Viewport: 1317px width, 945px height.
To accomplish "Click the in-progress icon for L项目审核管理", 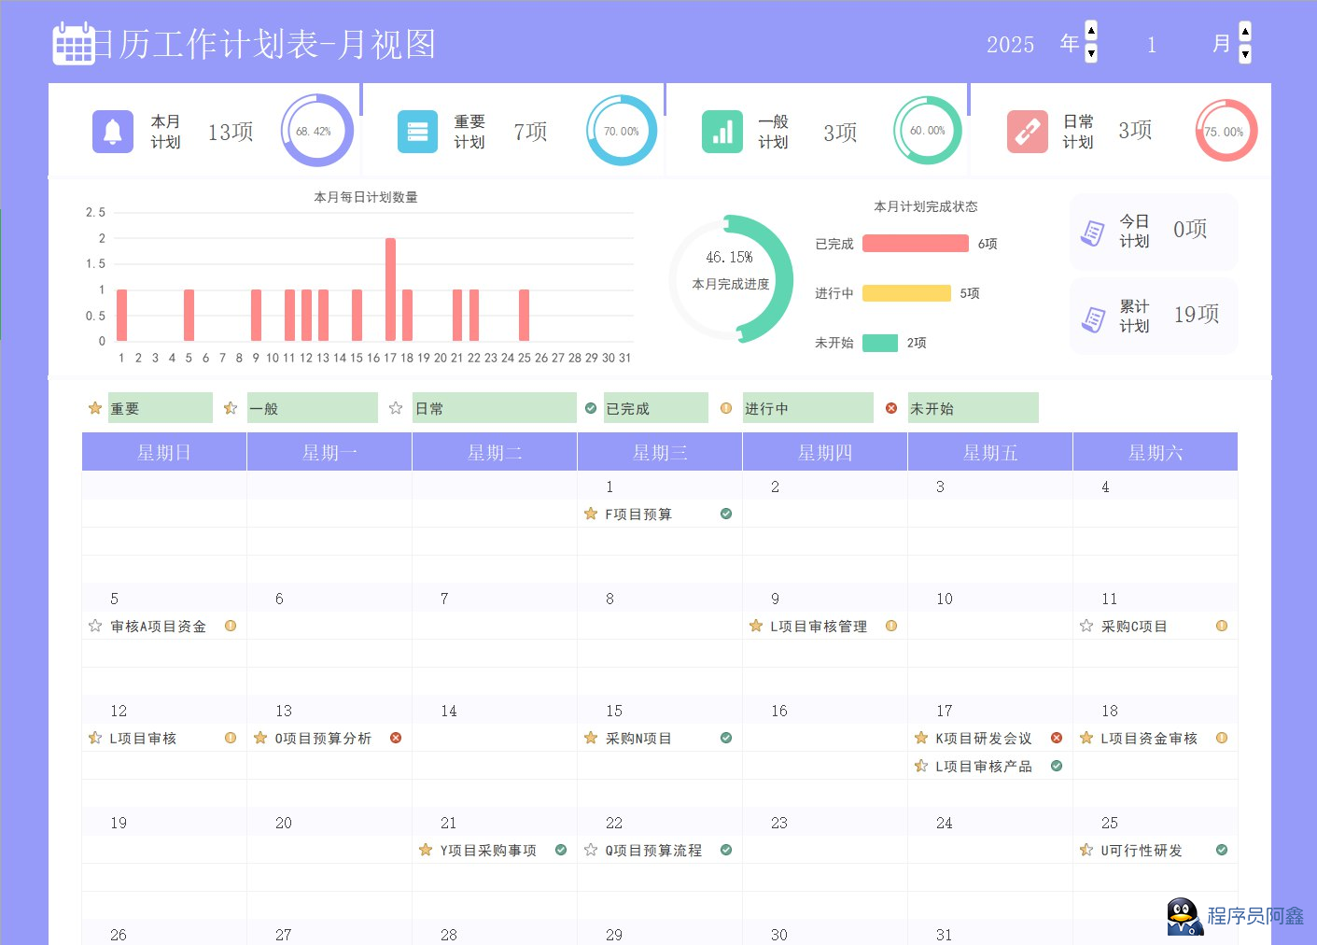I will (891, 626).
